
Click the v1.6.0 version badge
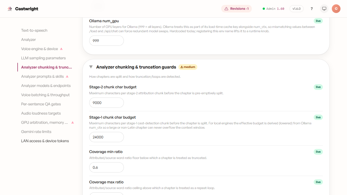[297, 9]
